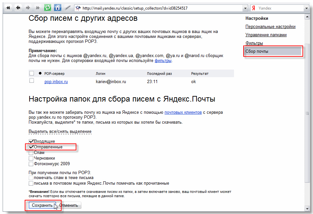The image size is (313, 214).
Task: Click the 'Последний раз' column header
Action: pyautogui.click(x=160, y=74)
